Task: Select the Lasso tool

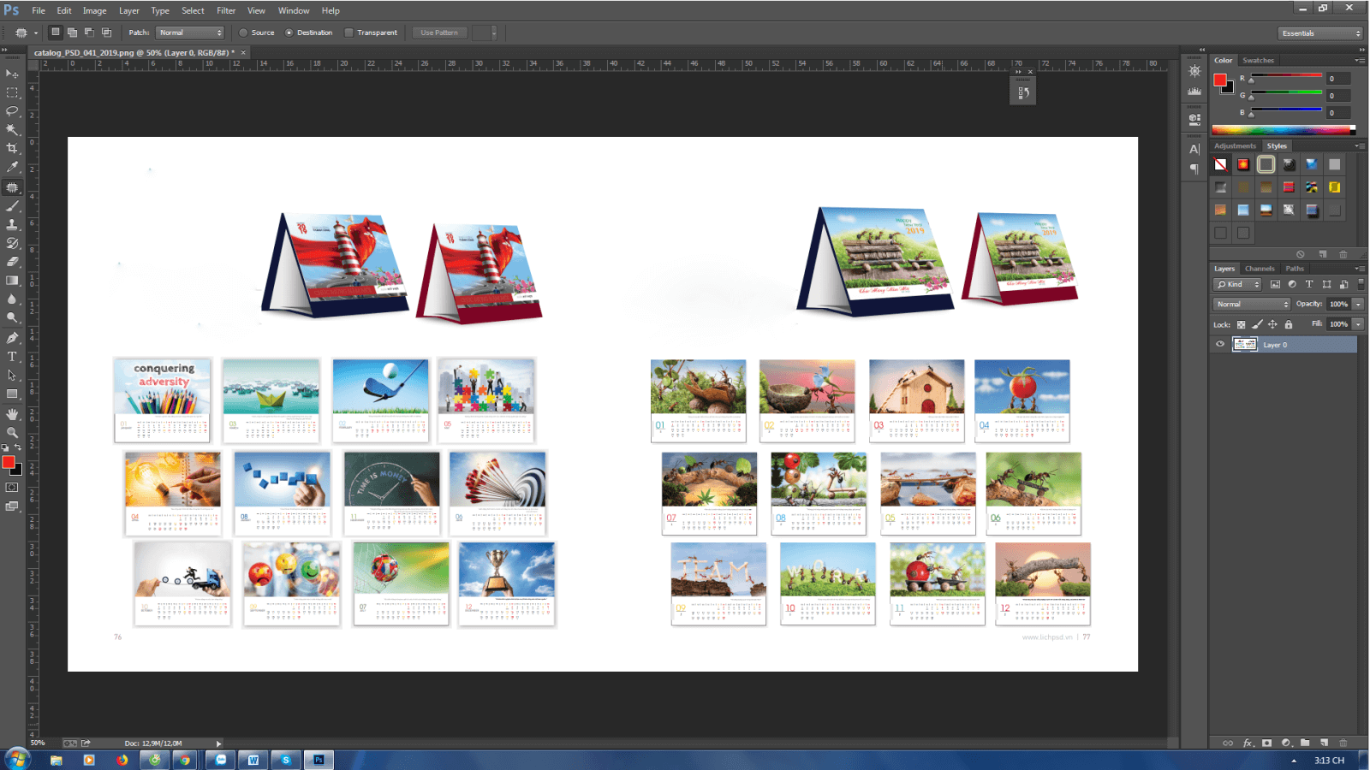Action: (x=12, y=111)
